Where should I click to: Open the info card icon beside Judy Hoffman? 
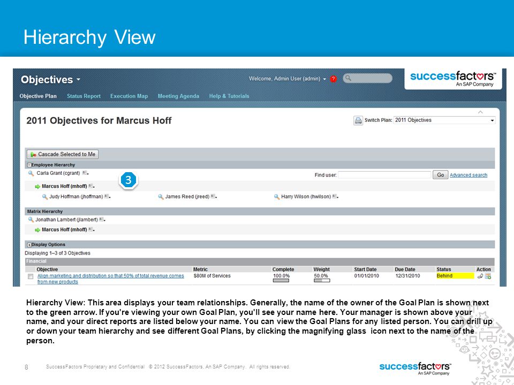tap(107, 196)
